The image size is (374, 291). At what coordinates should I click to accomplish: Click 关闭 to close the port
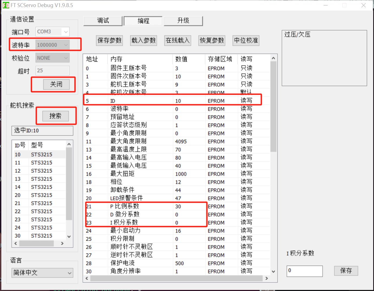[56, 84]
